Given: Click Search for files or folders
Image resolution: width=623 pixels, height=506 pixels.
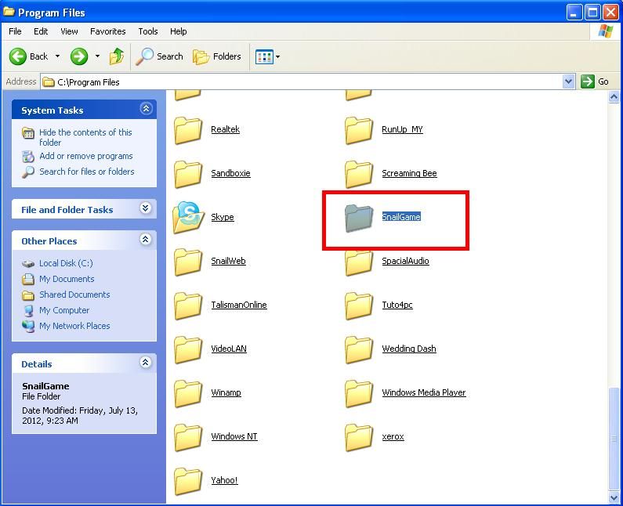Looking at the screenshot, I should 87,172.
